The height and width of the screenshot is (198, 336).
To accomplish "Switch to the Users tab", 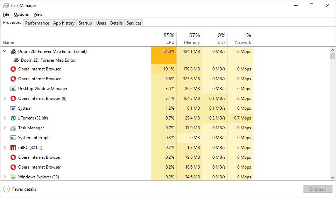I will click(x=101, y=23).
